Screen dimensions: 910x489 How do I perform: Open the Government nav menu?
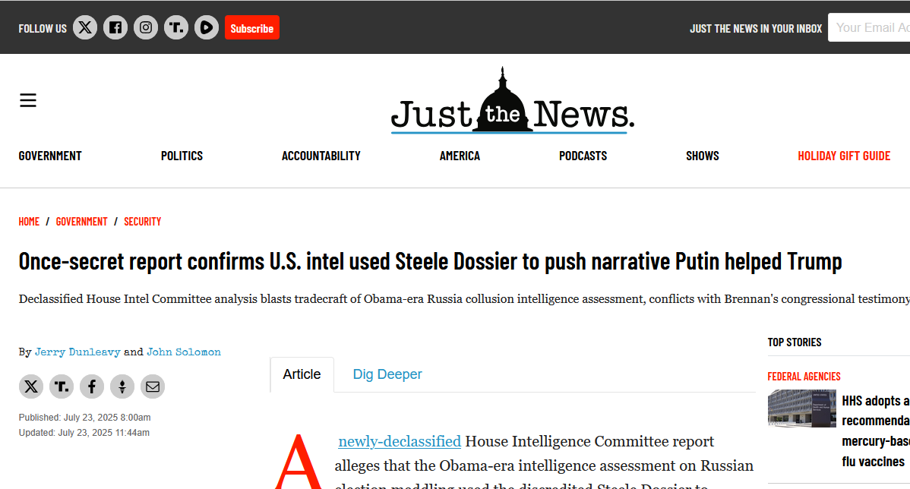click(x=50, y=156)
